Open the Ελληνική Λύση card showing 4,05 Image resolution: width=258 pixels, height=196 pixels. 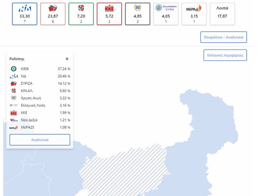(166, 14)
